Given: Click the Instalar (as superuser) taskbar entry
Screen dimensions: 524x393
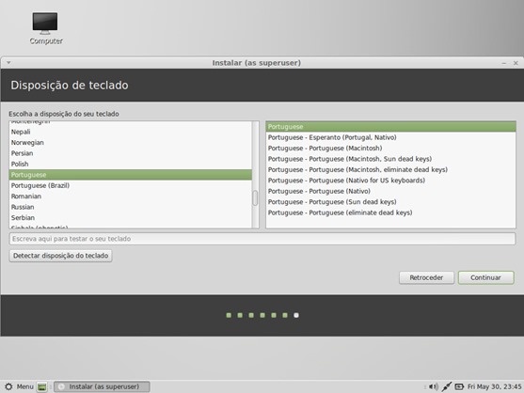Looking at the screenshot, I should click(102, 386).
